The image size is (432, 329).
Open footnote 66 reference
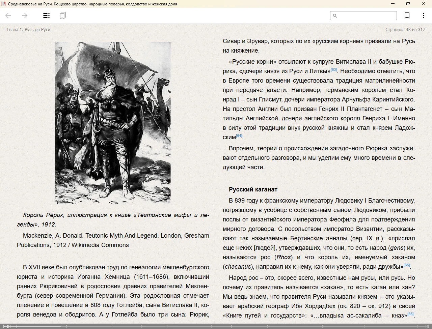coord(410,314)
